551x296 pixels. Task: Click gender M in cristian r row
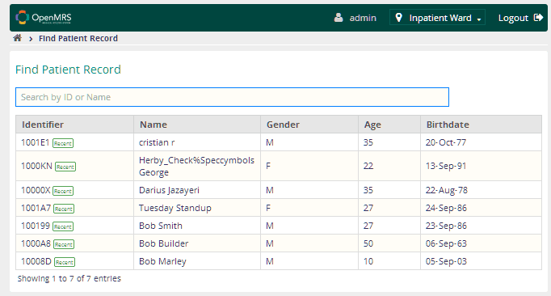[x=270, y=142]
